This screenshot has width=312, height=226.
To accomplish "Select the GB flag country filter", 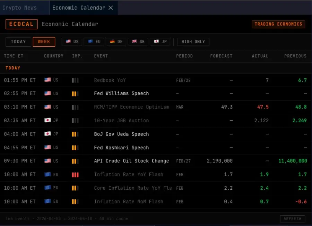I will [x=138, y=41].
